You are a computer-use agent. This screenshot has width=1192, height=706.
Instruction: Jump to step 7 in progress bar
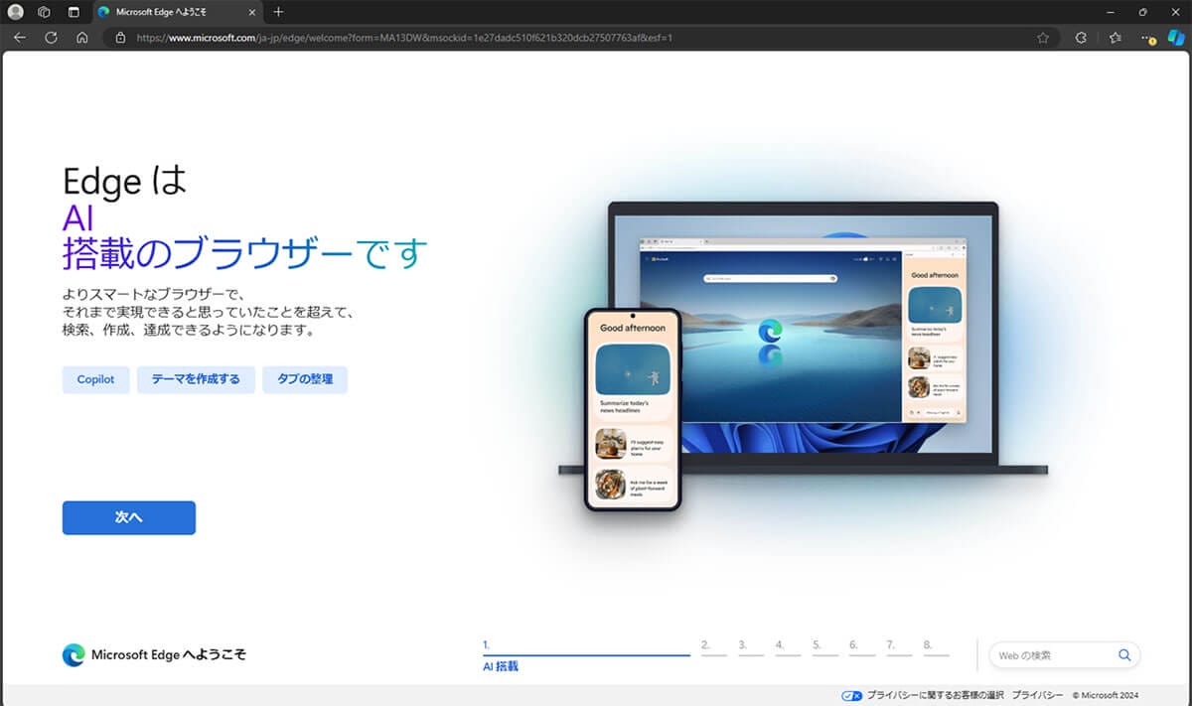tap(899, 647)
